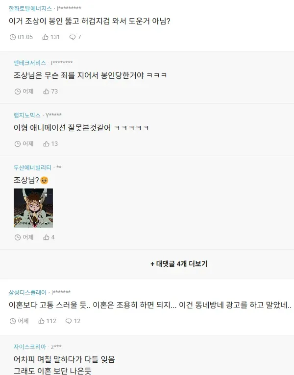
Task: Open the 자이스코리아 company link
Action: (30, 347)
